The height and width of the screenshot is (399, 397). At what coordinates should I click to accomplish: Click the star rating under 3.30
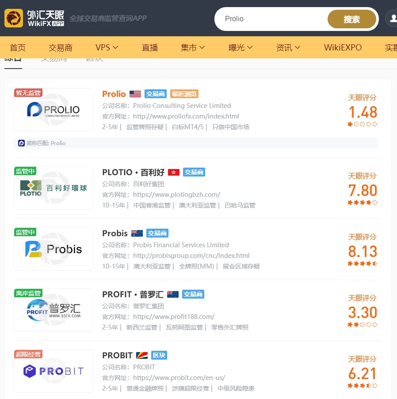coord(363,324)
